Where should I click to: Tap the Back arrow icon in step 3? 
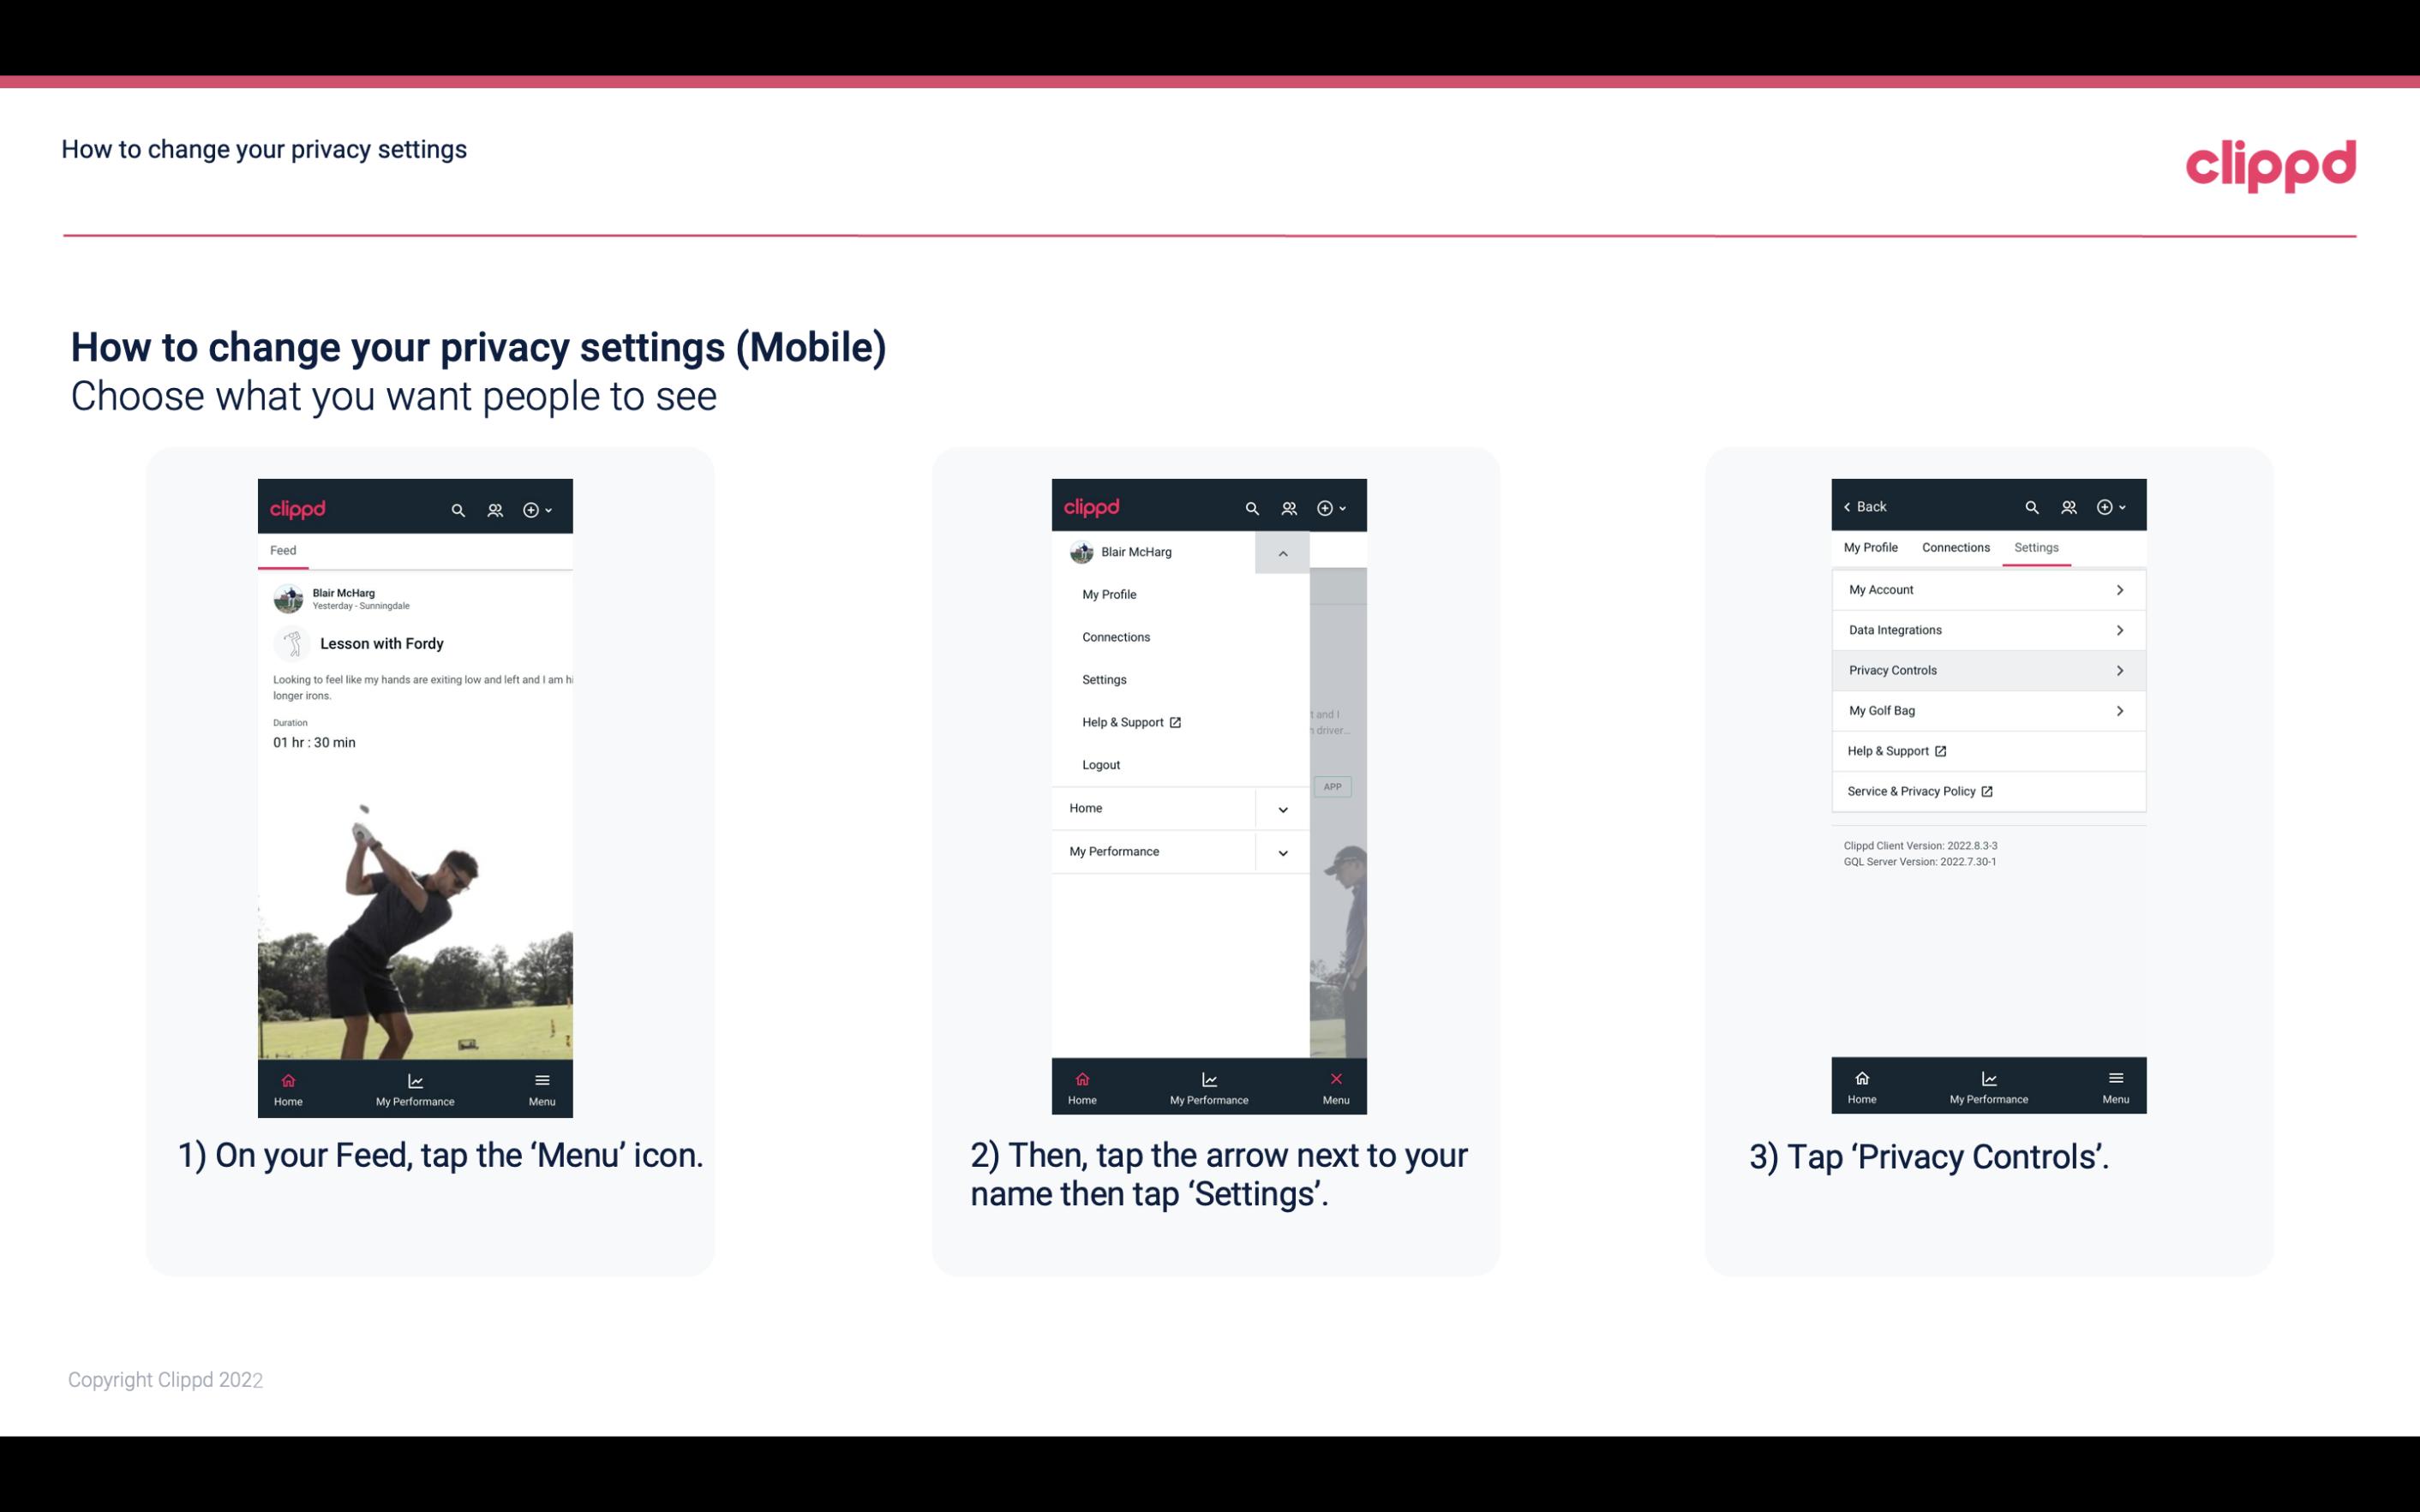[x=1850, y=507]
